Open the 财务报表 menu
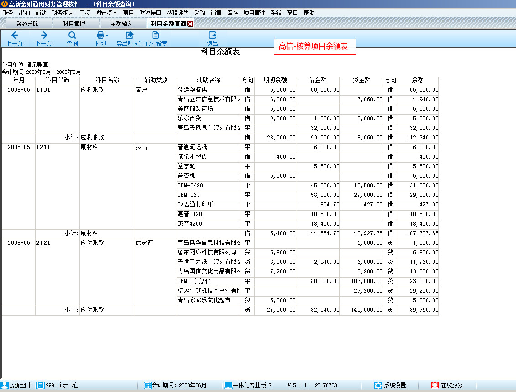Viewport: 516px width, 392px height. [63, 13]
